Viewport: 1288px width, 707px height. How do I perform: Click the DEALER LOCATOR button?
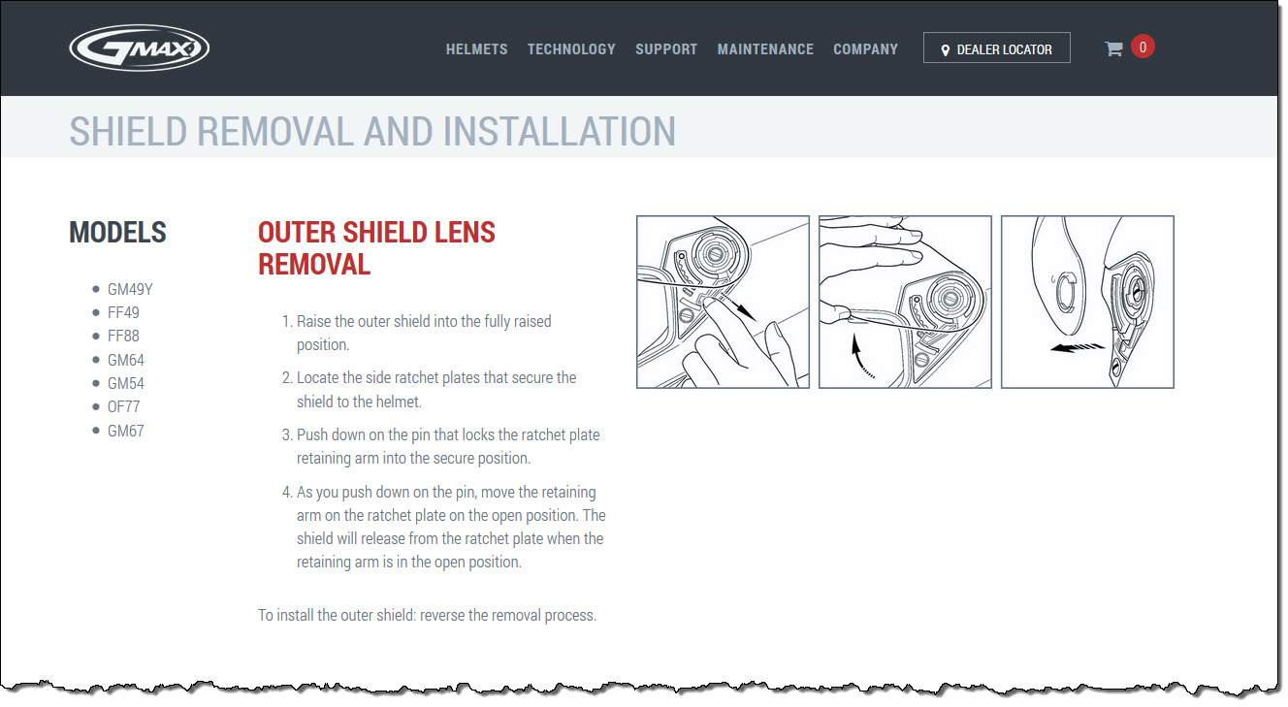(996, 48)
